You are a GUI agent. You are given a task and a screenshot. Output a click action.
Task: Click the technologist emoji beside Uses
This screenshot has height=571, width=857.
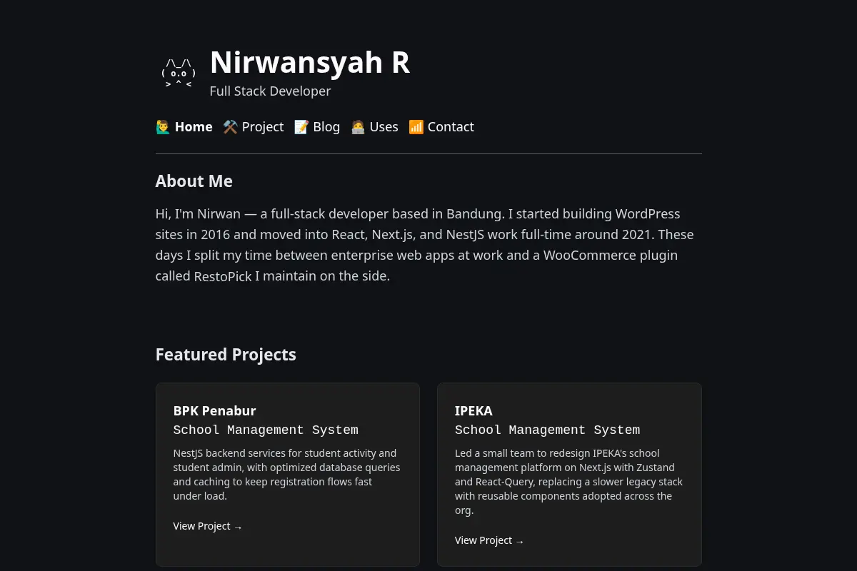coord(358,127)
